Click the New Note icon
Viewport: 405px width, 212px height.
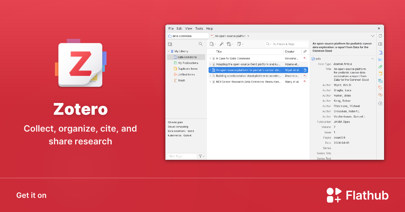click(240, 44)
